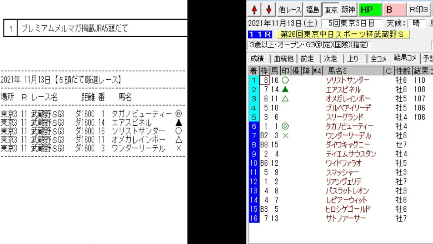Switch to the 上り tab
Viewport: 433px width, 244px height.
(353, 58)
